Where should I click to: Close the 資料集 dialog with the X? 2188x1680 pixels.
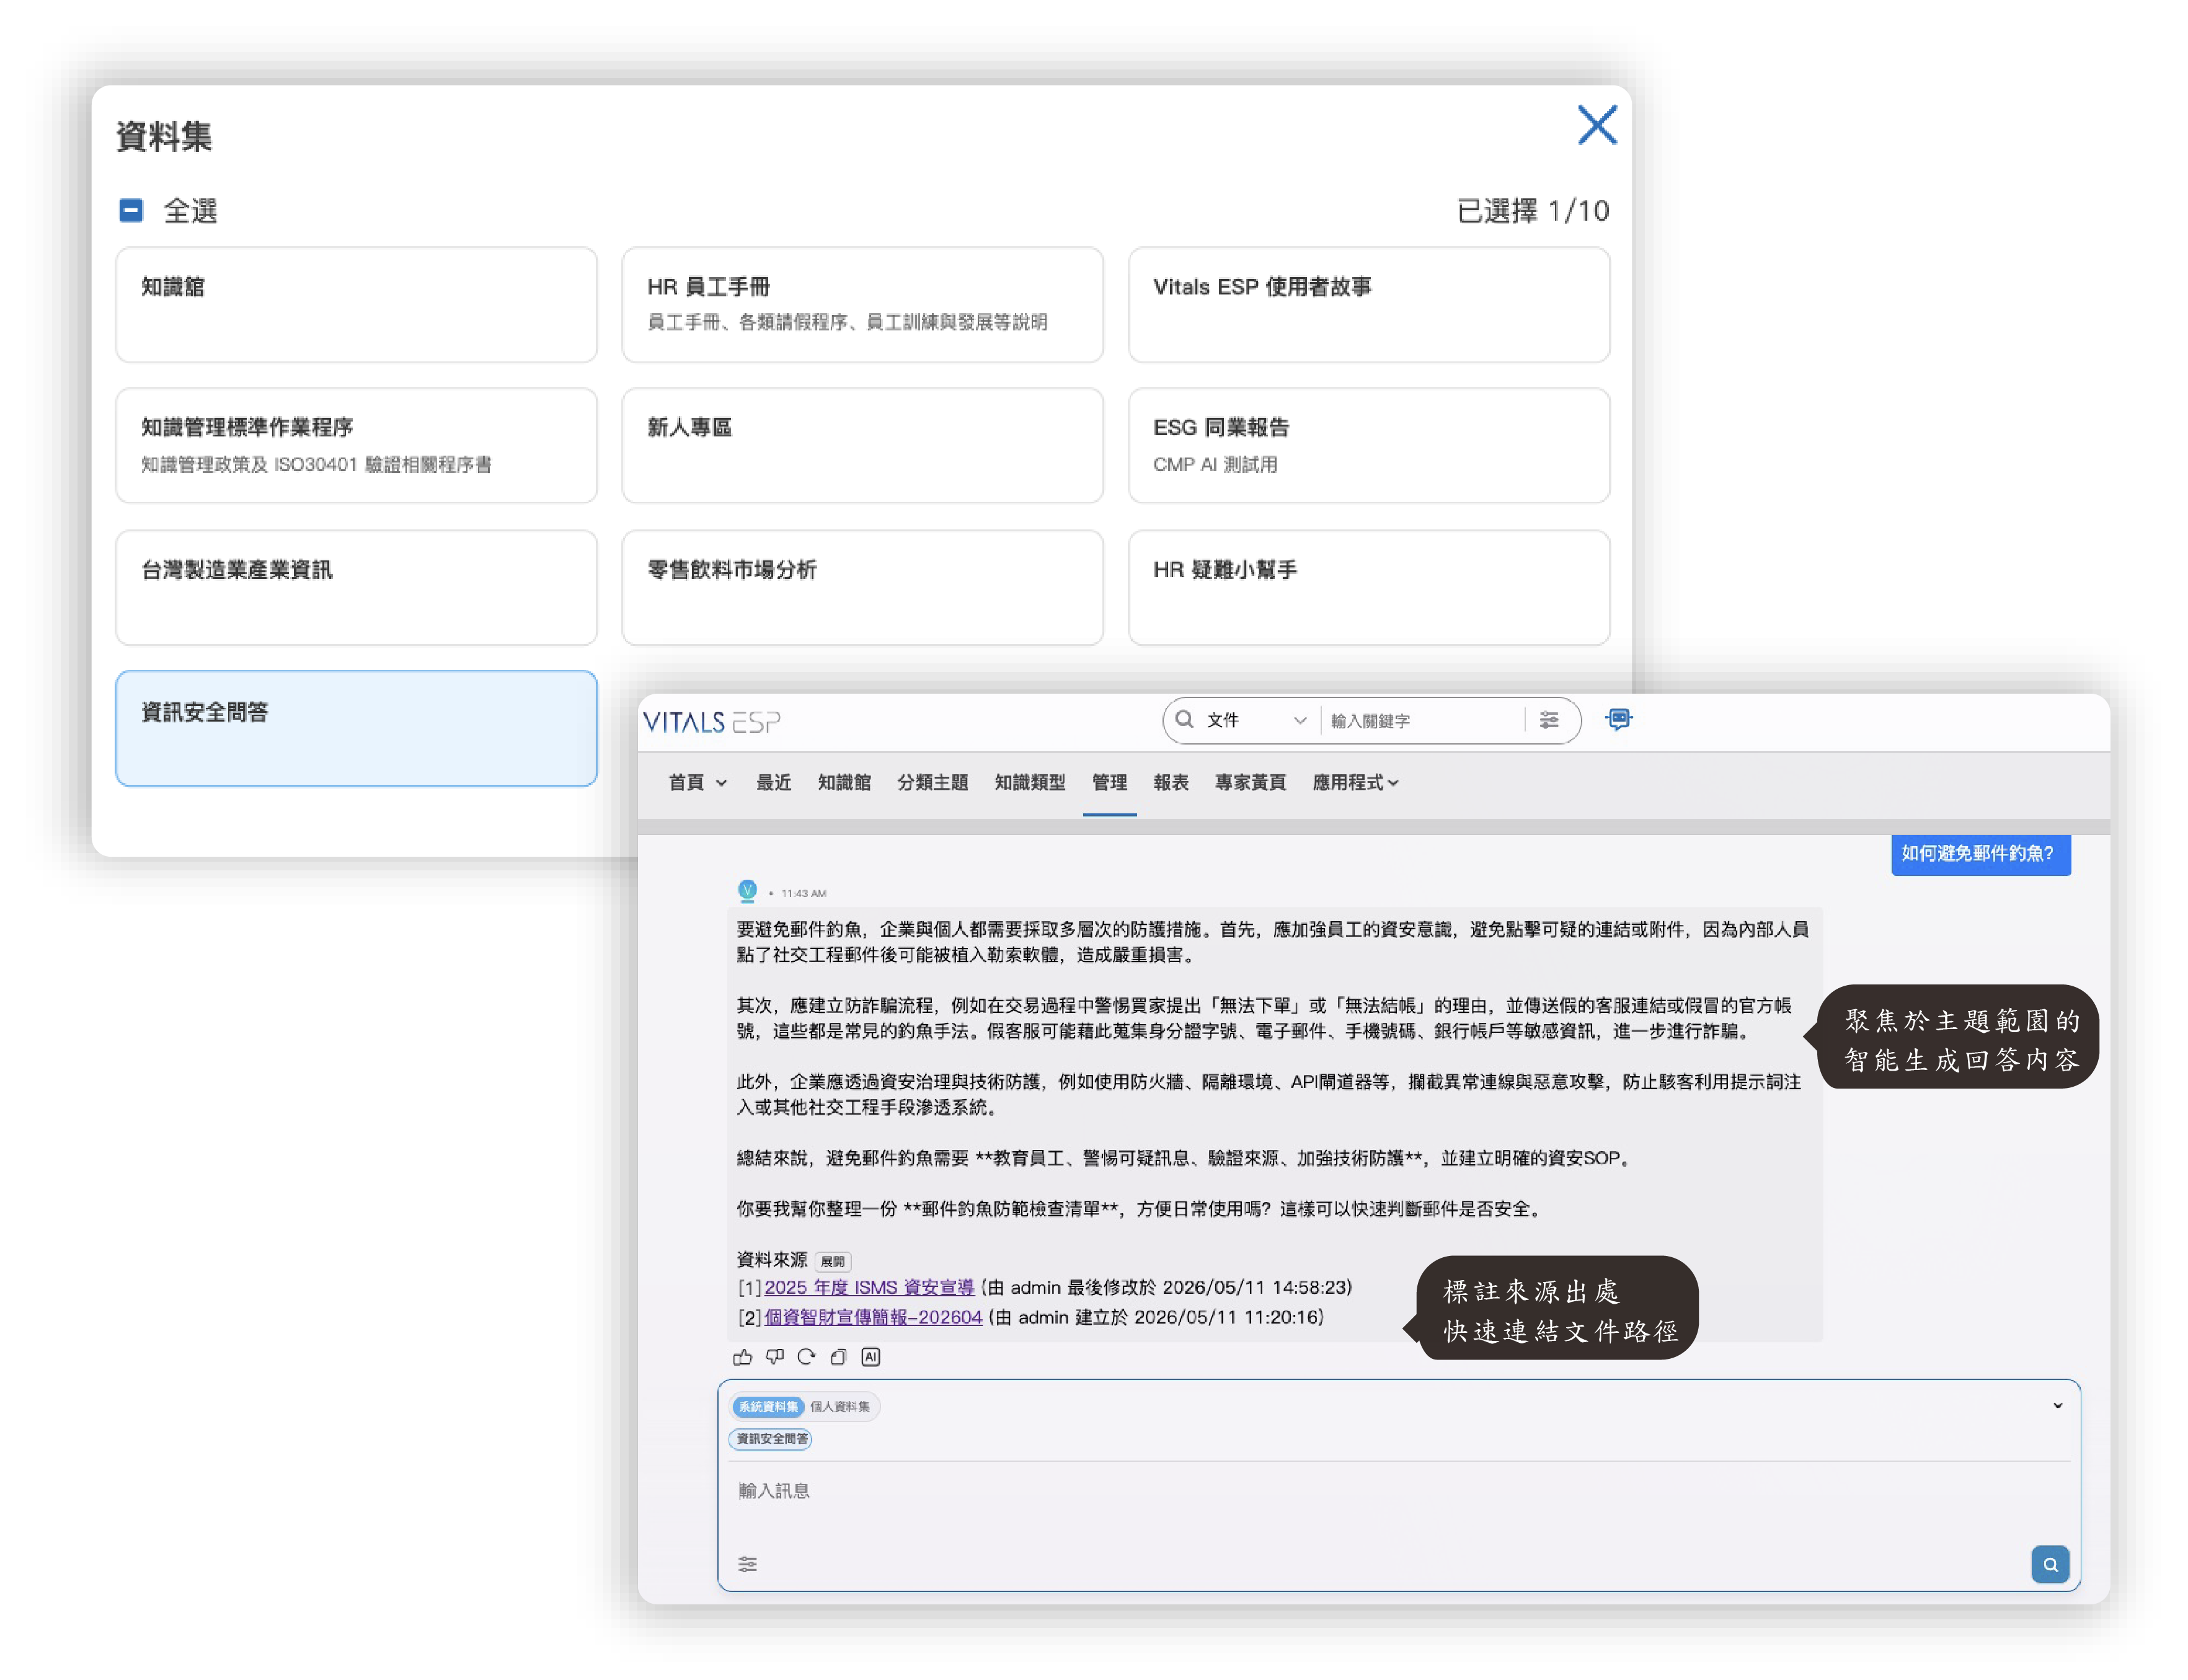1596,126
